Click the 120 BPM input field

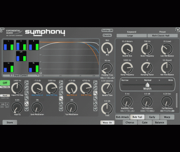pos(3,104)
